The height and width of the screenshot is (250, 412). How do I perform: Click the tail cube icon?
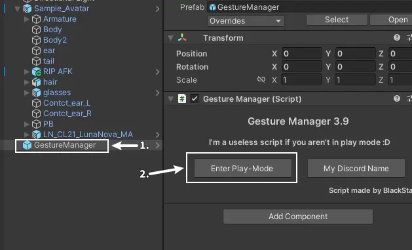(36, 61)
